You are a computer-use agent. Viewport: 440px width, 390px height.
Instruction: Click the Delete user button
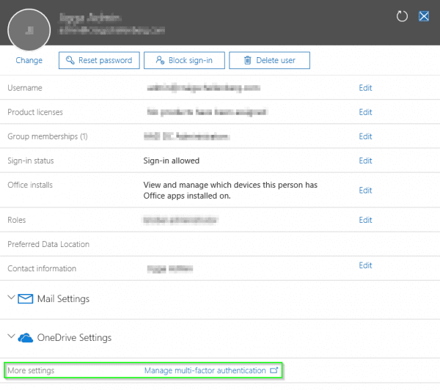tap(269, 60)
